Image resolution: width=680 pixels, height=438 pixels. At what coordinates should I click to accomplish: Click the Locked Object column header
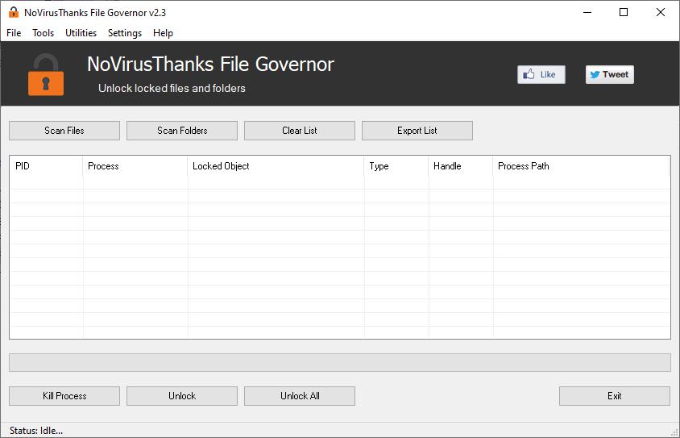(276, 166)
